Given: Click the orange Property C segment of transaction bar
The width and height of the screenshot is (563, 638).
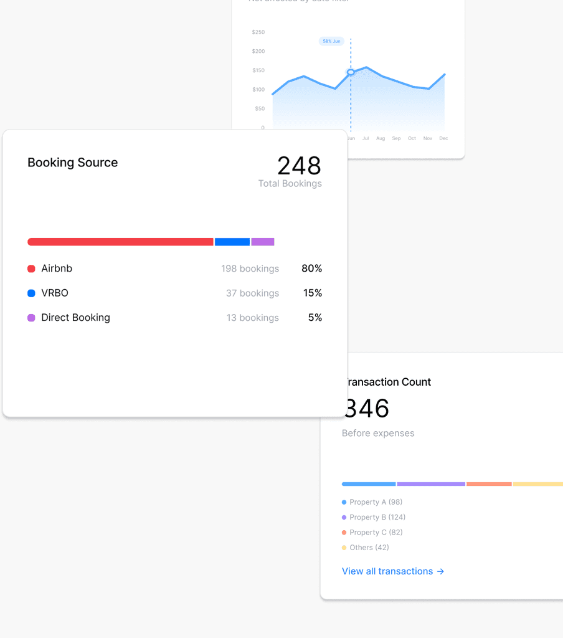Looking at the screenshot, I should [x=489, y=484].
